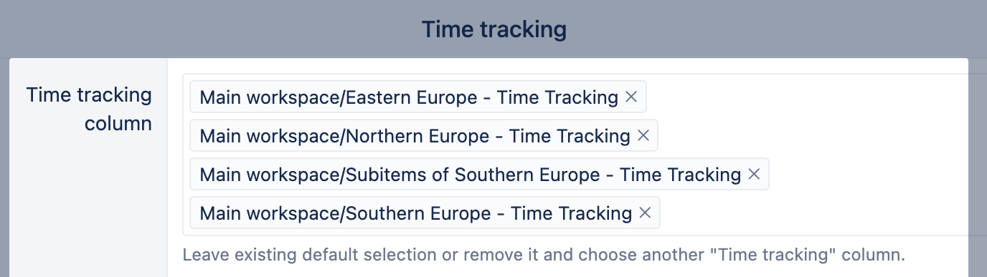Image resolution: width=987 pixels, height=277 pixels.
Task: Remove the Northern Europe - Time Tracking tag
Action: 643,135
